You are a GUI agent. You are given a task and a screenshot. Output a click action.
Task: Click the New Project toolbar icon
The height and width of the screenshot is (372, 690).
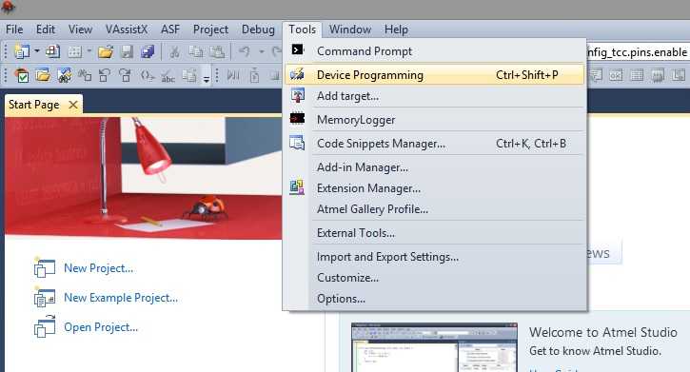tap(22, 52)
